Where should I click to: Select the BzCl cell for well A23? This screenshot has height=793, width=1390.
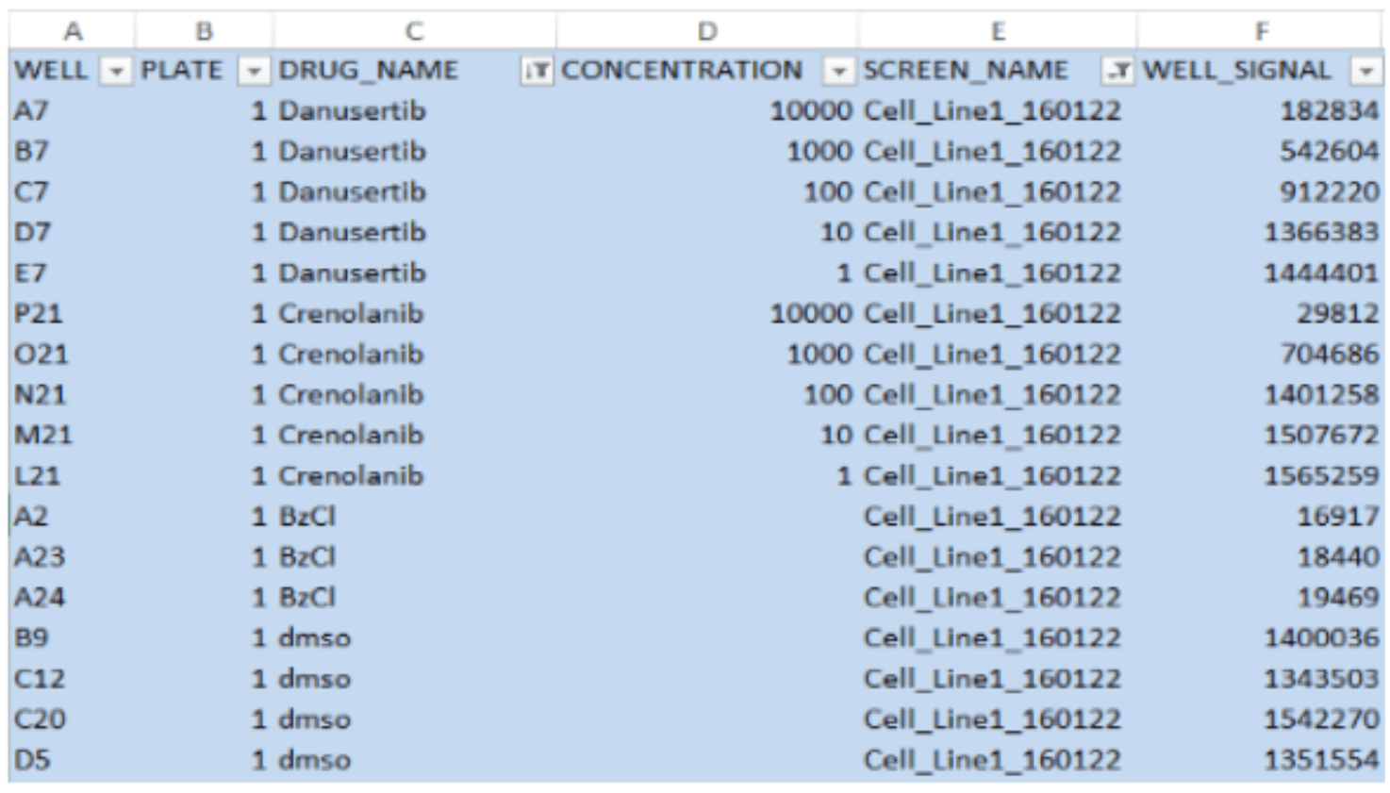pyautogui.click(x=306, y=557)
